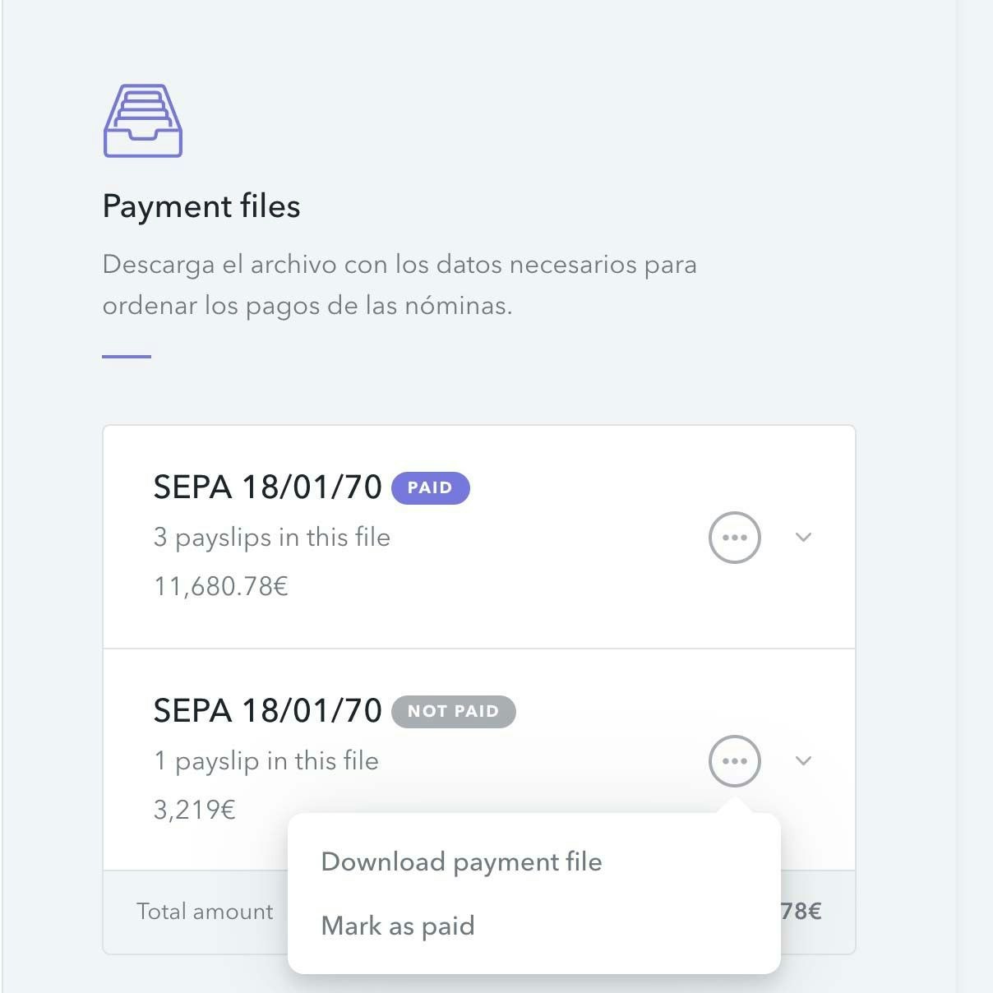Click the gray NOT PAID status badge
The image size is (993, 993).
click(x=453, y=711)
